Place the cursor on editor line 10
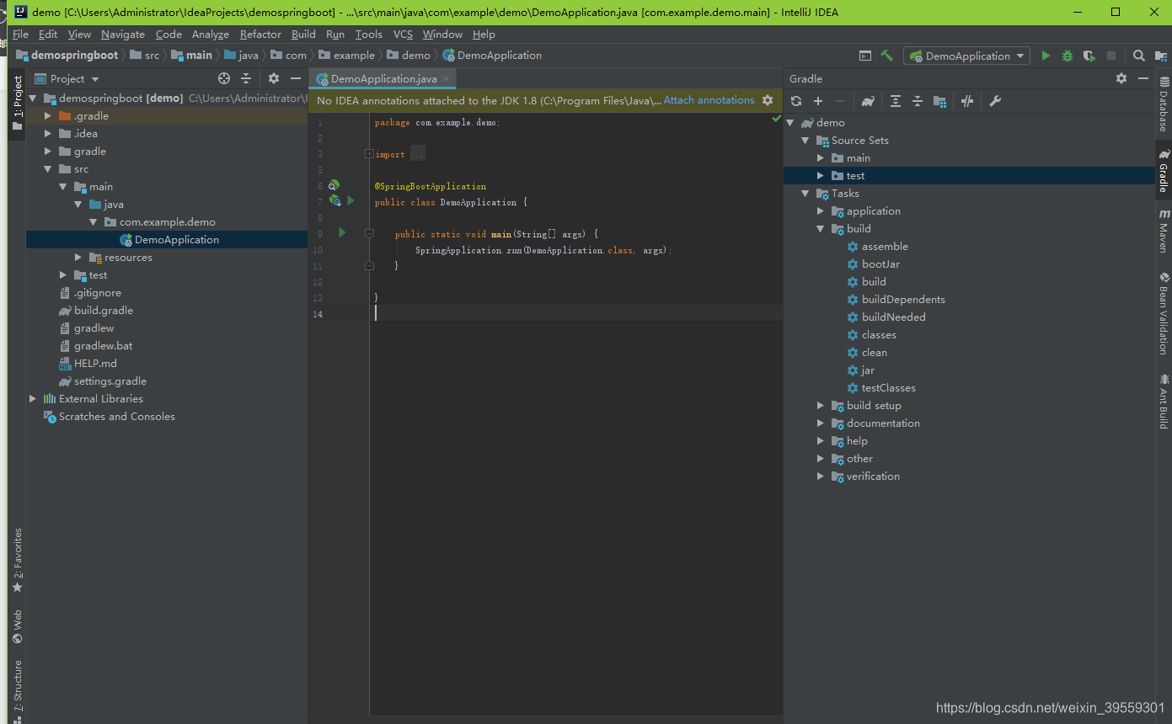This screenshot has height=724, width=1172. (576, 250)
